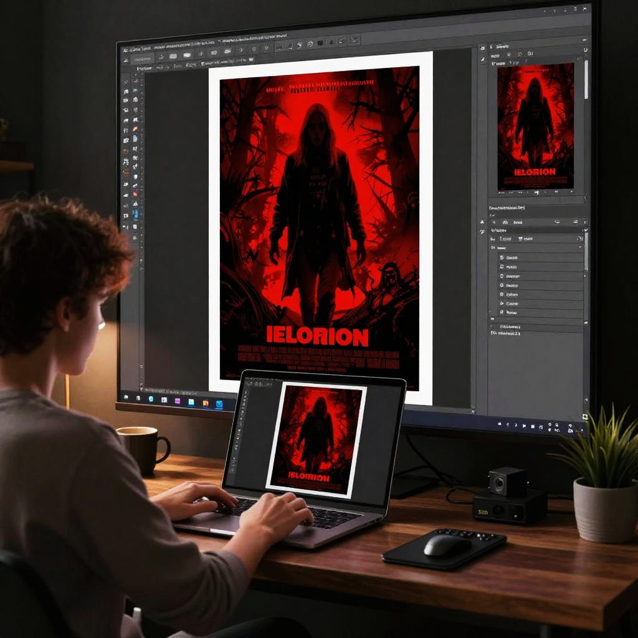The image size is (638, 638).
Task: Click the first layer name in the layers list
Action: [x=513, y=257]
